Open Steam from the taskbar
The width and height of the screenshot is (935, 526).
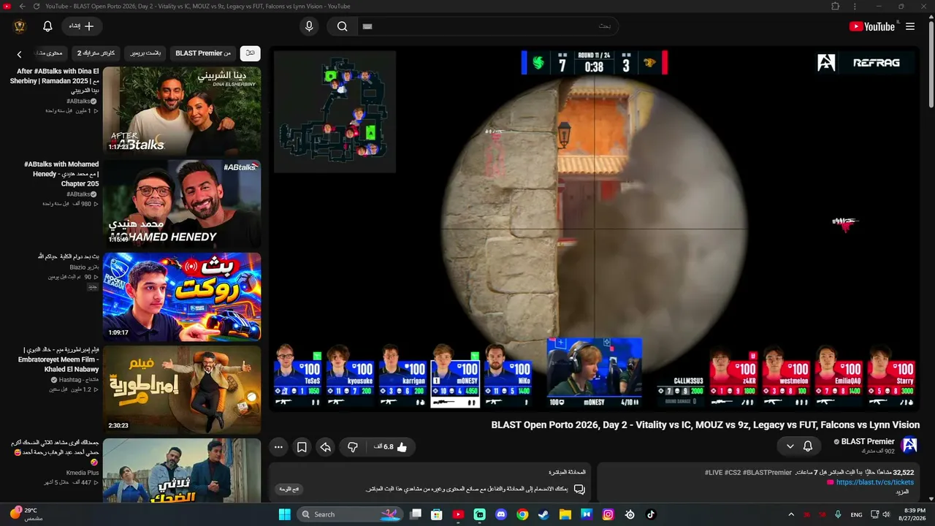point(543,514)
